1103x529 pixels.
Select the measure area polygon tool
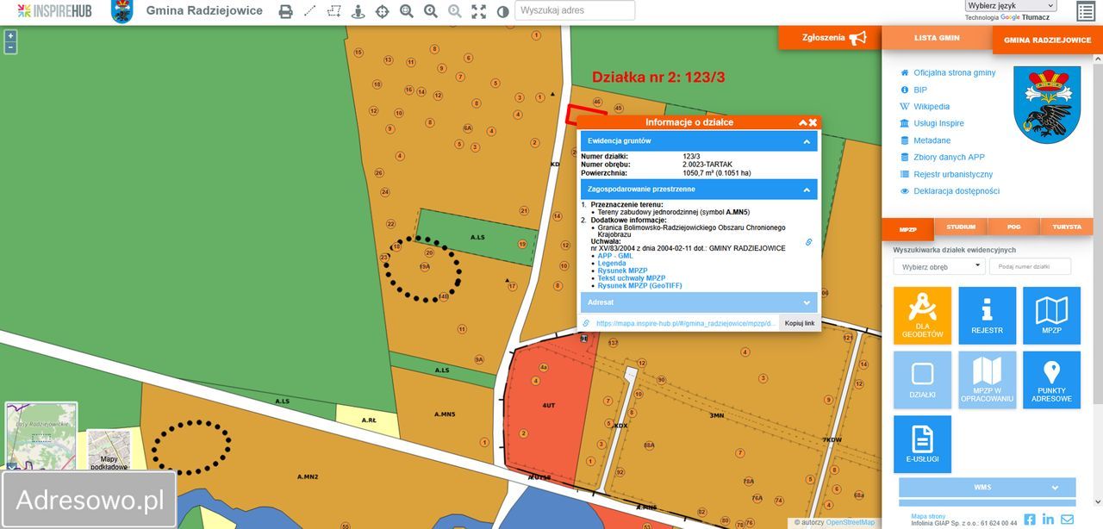pos(333,11)
